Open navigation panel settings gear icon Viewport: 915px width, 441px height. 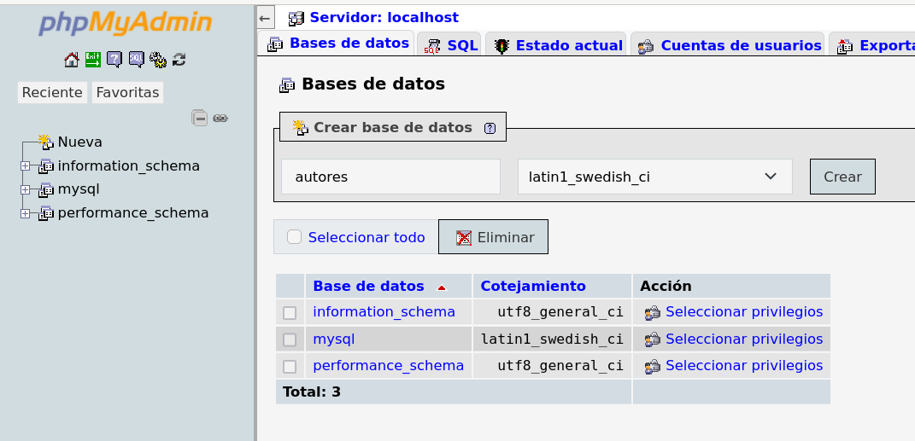coord(158,60)
